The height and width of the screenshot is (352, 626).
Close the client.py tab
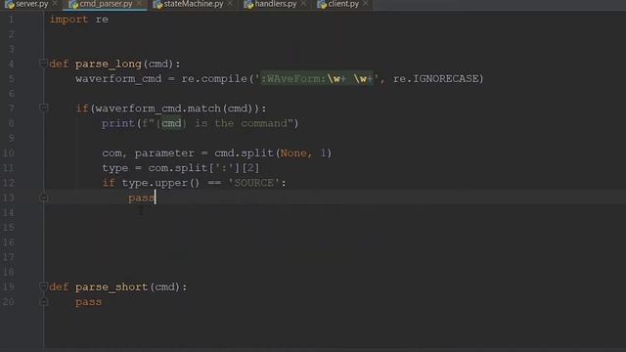(x=366, y=4)
